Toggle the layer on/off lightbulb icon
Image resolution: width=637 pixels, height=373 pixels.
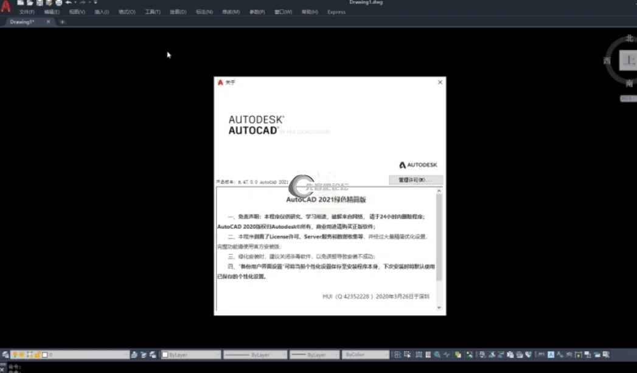point(15,355)
